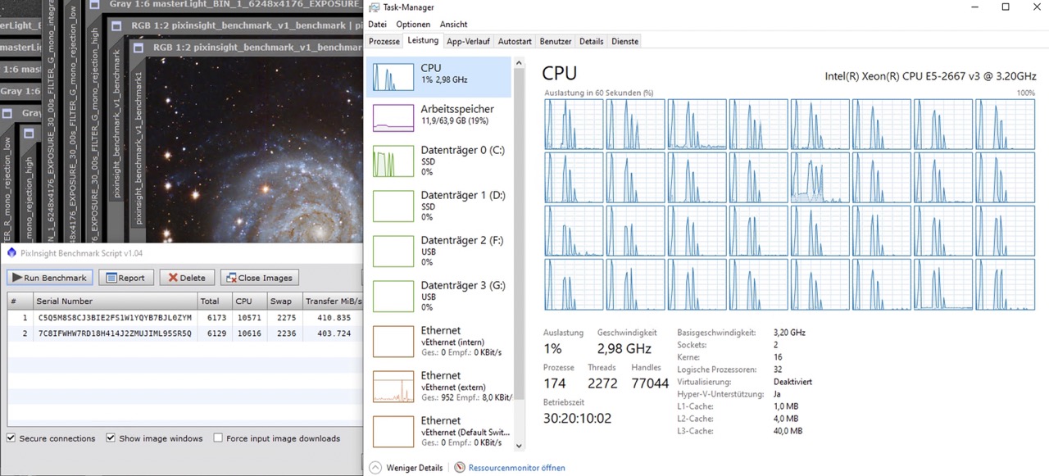1049x476 pixels.
Task: Select Ethernet vEthernet (extern) entry
Action: (x=438, y=386)
